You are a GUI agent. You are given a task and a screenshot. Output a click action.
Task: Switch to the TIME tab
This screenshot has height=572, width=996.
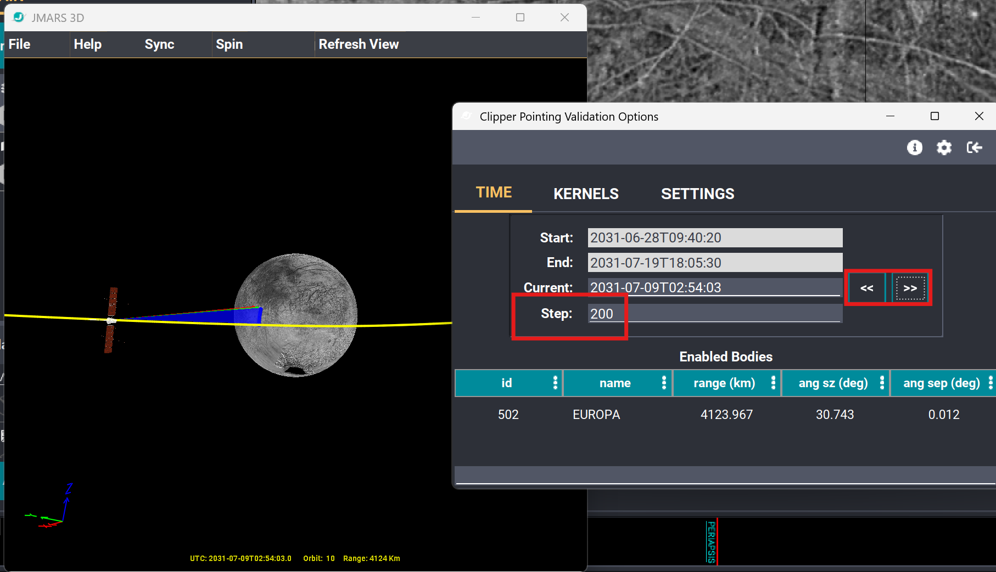point(494,192)
